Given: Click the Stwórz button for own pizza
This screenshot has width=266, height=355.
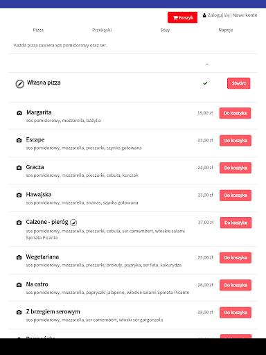Looking at the screenshot, I should [x=238, y=83].
